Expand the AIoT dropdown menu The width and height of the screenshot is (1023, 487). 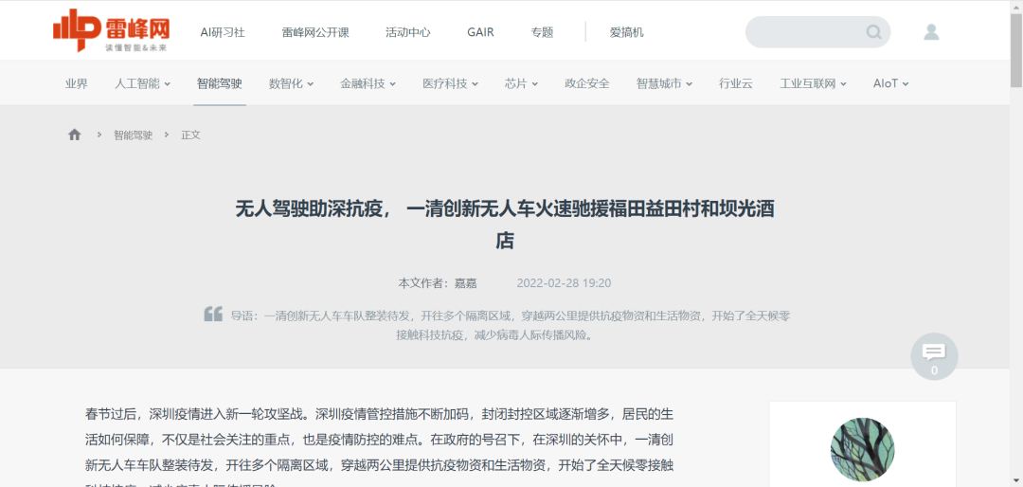click(890, 83)
